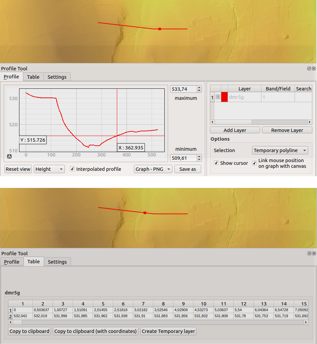
Task: Click the minimum value field 509,61
Action: (x=183, y=158)
